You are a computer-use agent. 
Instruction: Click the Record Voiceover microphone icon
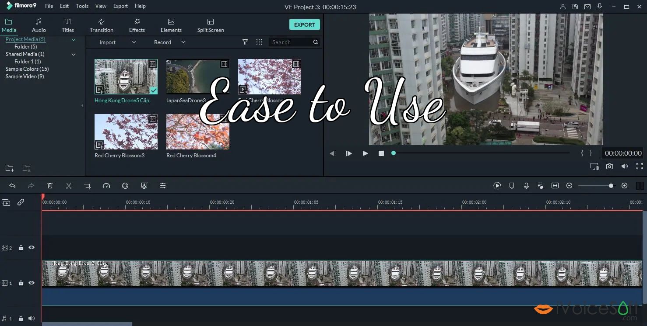[x=526, y=185]
